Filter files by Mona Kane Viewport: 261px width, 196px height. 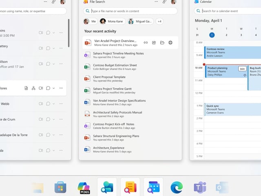click(x=112, y=21)
